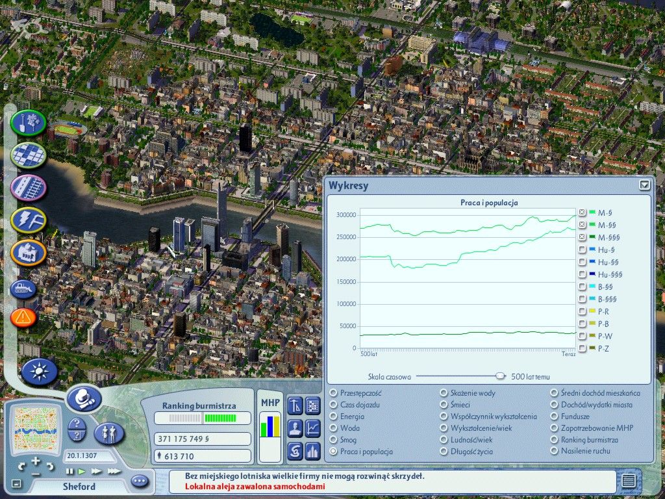Open the news list icon beside the ticker
The height and width of the screenshot is (499, 665).
[629, 481]
